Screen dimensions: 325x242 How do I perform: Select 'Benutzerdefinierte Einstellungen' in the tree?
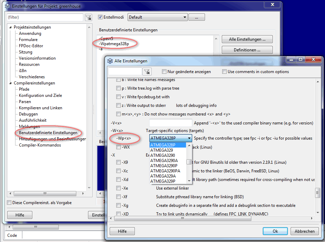(x=48, y=133)
